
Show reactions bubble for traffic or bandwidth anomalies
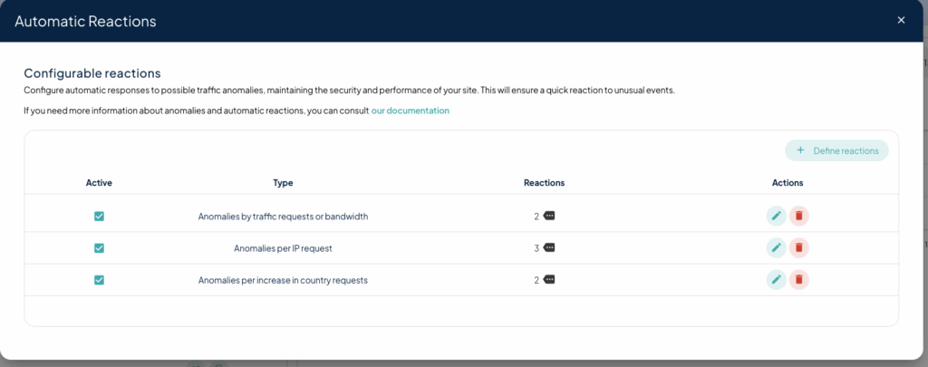(x=549, y=217)
